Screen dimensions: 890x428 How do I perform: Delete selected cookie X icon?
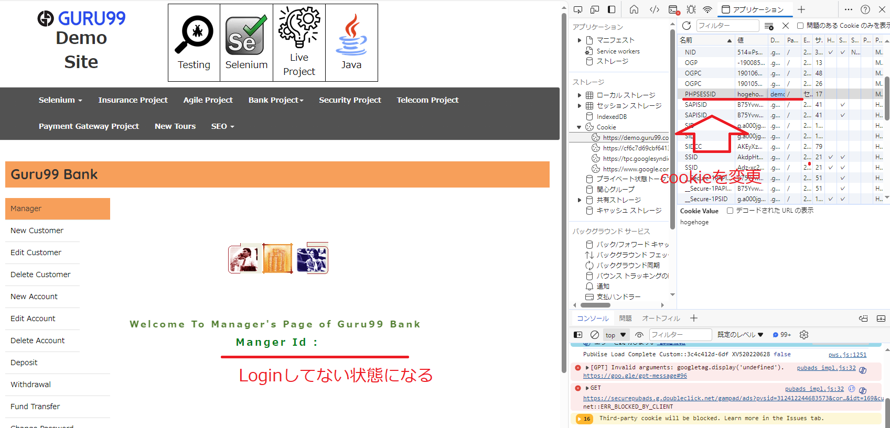click(x=786, y=26)
